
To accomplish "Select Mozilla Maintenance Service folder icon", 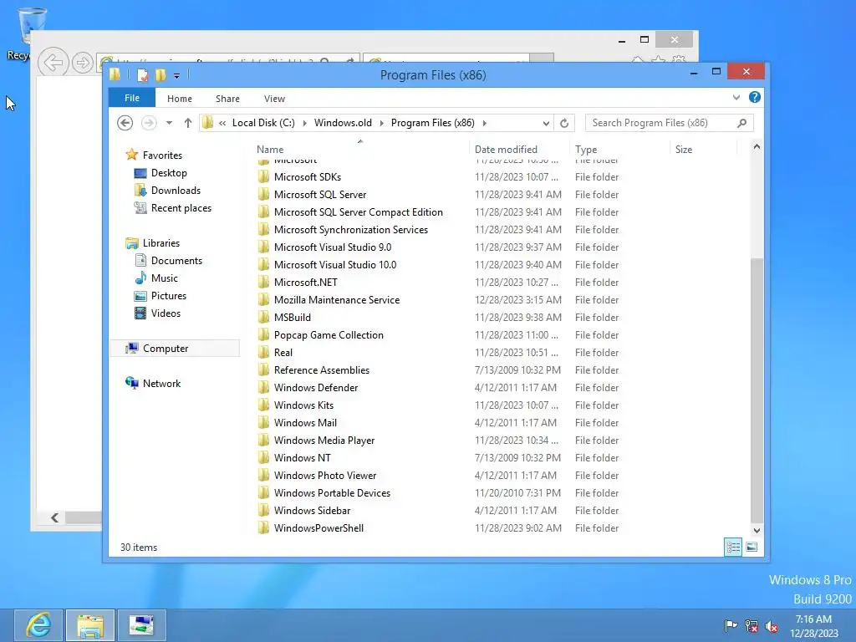I will (263, 300).
